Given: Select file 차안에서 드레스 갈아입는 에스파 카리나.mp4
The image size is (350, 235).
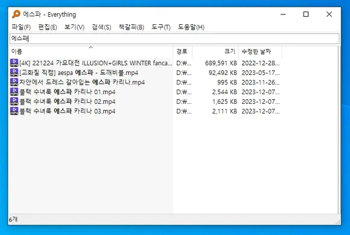Looking at the screenshot, I should pyautogui.click(x=82, y=82).
